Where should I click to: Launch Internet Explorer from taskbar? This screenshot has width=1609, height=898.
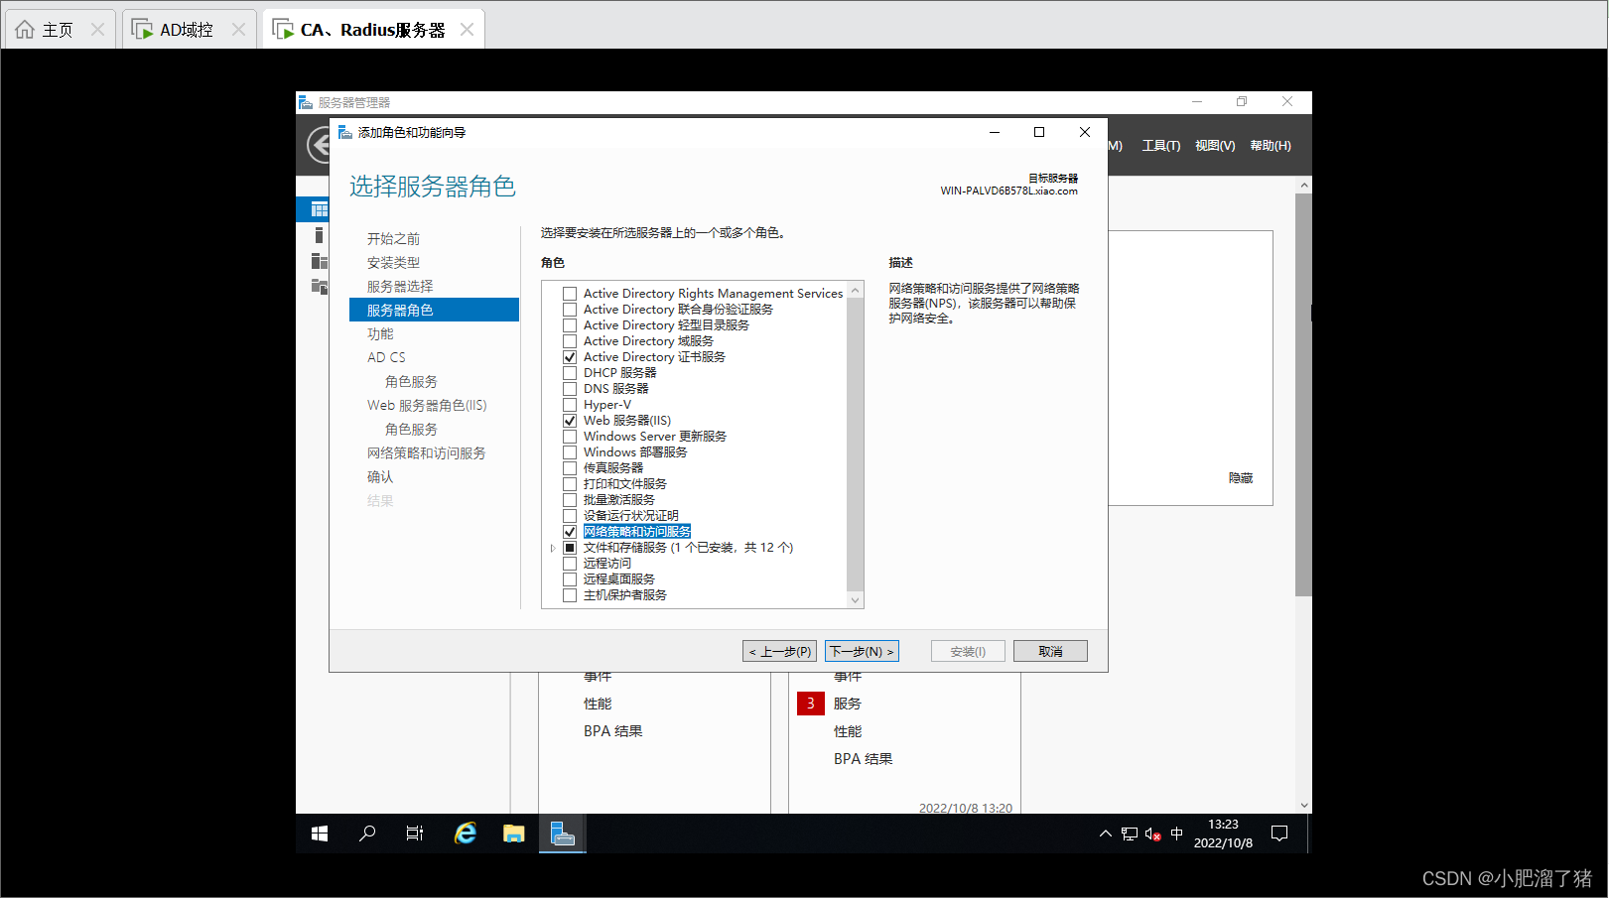pyautogui.click(x=465, y=834)
